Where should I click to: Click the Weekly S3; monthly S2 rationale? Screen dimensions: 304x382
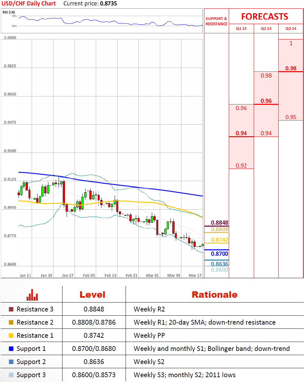click(x=185, y=375)
